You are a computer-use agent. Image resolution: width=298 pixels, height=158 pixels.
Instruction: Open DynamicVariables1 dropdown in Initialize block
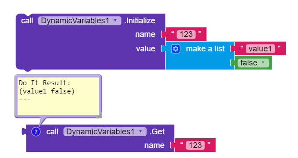pyautogui.click(x=79, y=21)
